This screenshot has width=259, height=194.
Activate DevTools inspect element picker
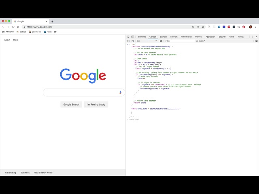coord(128,37)
